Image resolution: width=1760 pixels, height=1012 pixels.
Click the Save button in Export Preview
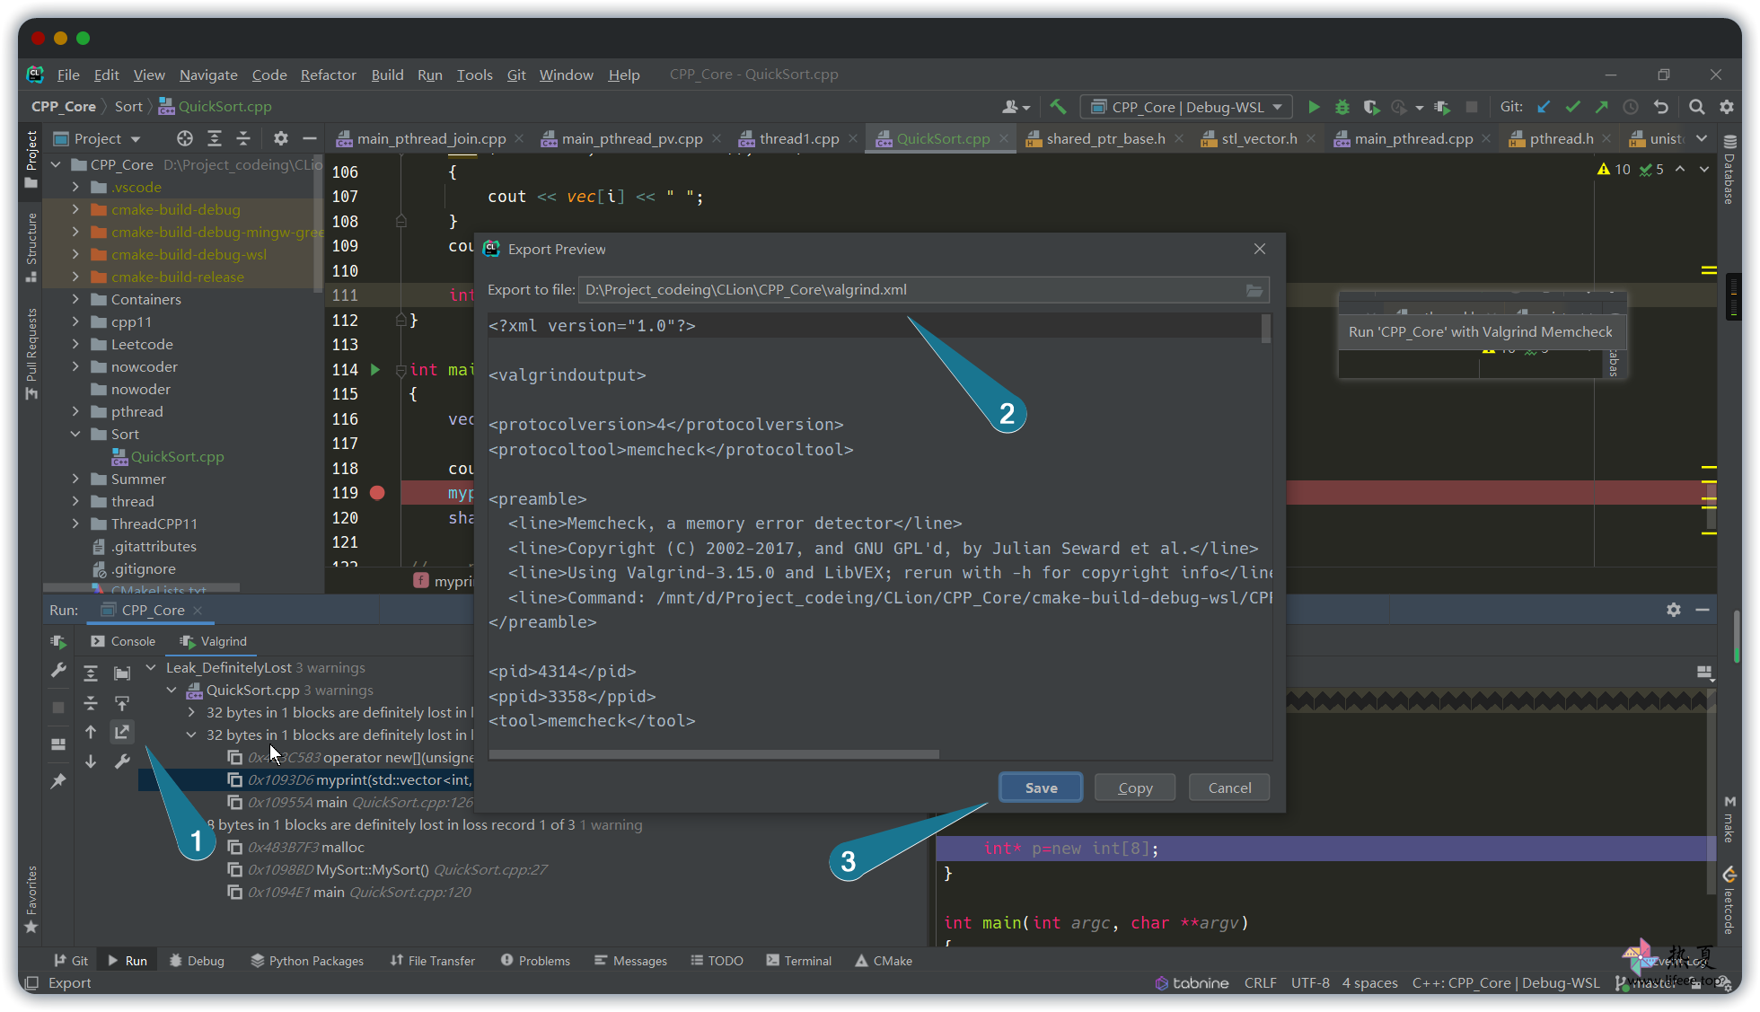tap(1041, 788)
